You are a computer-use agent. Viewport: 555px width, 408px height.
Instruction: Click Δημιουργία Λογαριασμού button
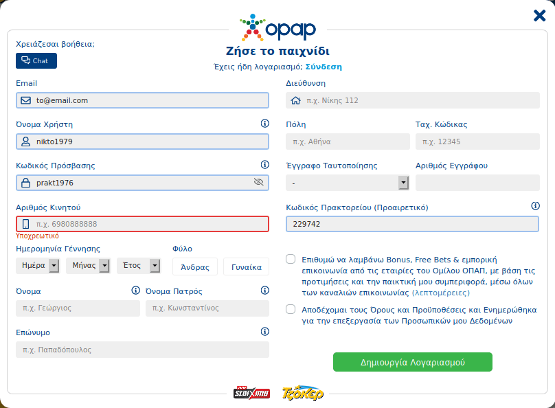[x=413, y=362]
